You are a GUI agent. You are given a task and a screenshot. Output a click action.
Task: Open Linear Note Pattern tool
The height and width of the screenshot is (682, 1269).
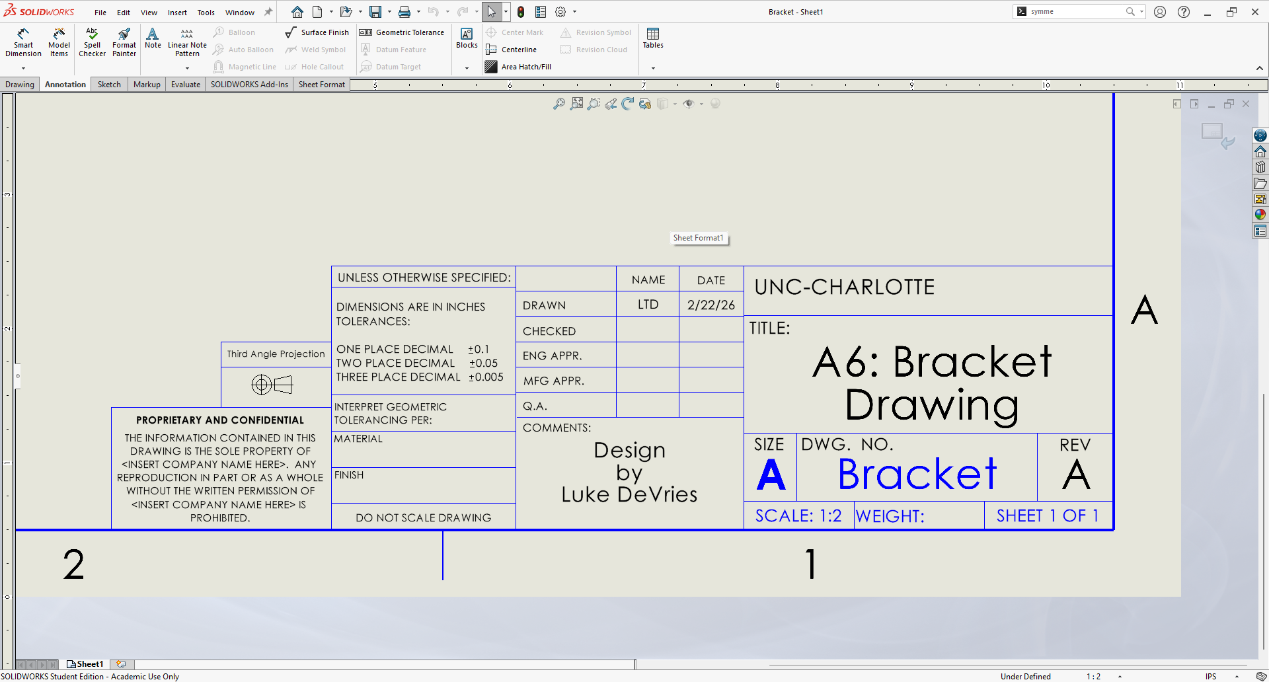pos(187,43)
